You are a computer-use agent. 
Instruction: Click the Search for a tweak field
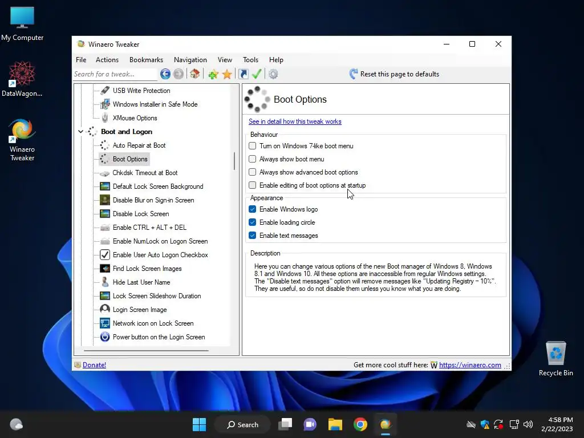[x=115, y=74]
